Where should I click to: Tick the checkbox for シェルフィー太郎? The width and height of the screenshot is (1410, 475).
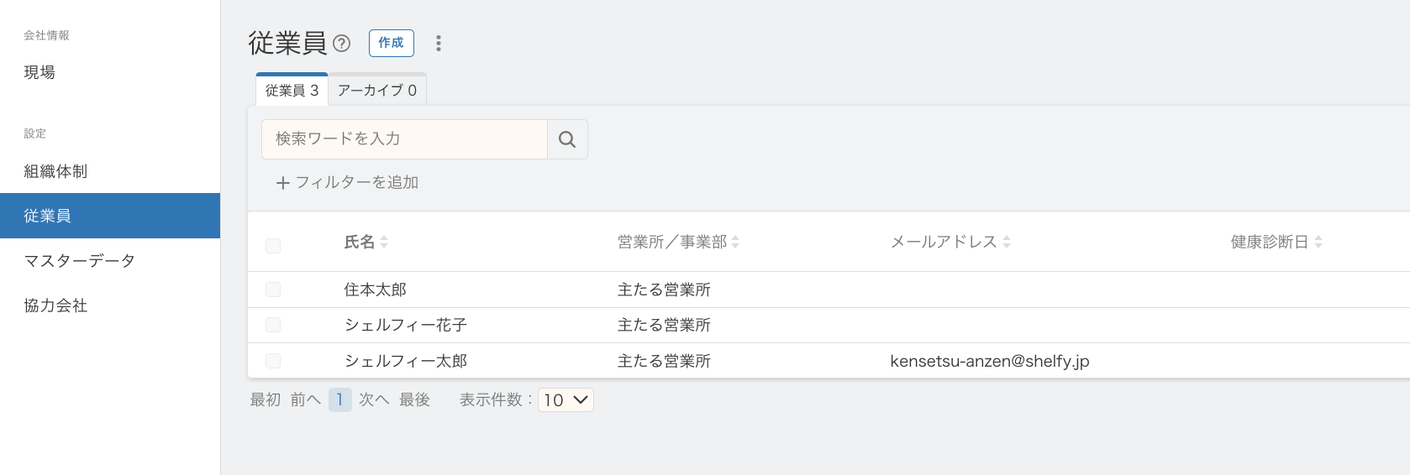coord(273,361)
